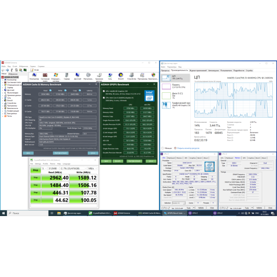Click the large Stop button in CrystalDiskMark

(36, 170)
